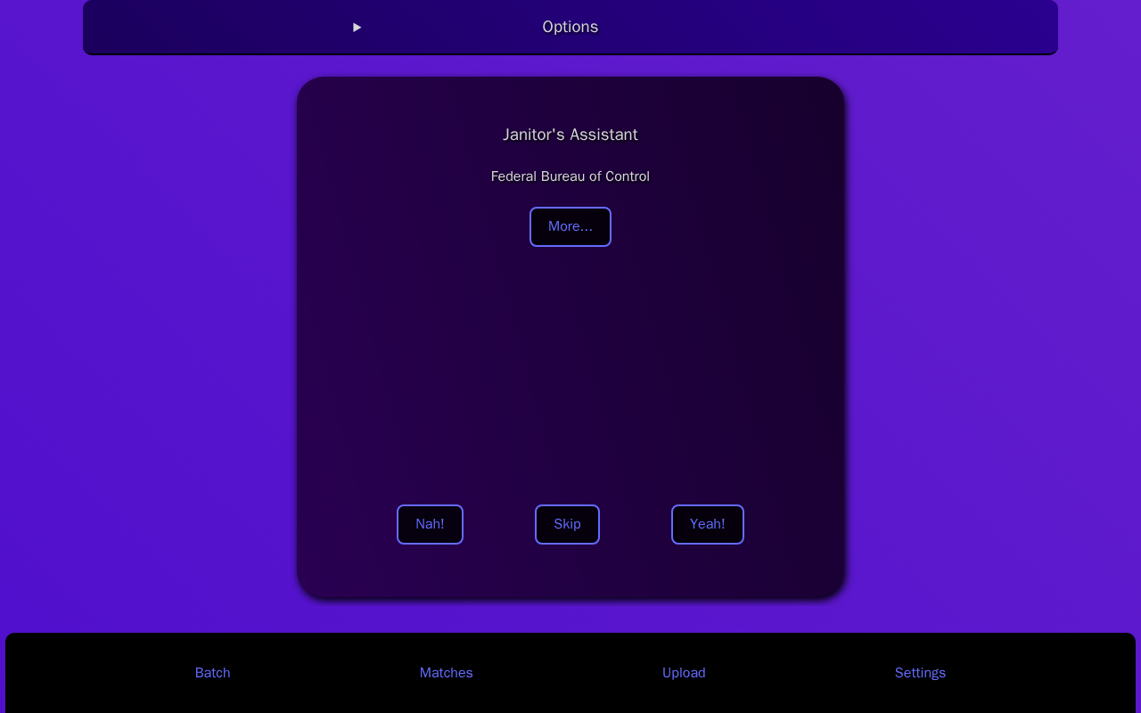The image size is (1141, 713).
Task: Reject the job with Nah!
Action: [x=430, y=524]
